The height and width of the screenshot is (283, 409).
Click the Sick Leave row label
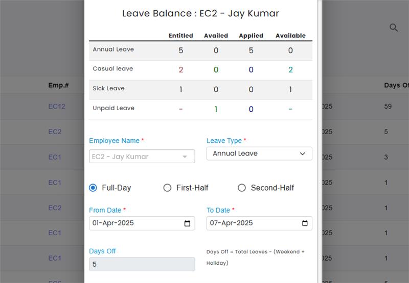tap(108, 89)
